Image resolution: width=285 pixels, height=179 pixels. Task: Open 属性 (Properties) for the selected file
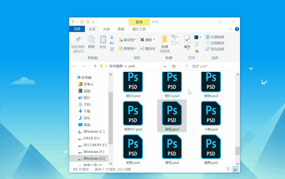[187, 43]
